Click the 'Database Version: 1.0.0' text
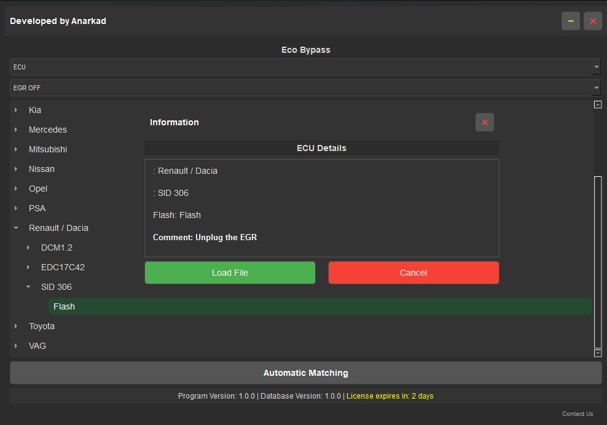The height and width of the screenshot is (425, 607). [x=300, y=396]
